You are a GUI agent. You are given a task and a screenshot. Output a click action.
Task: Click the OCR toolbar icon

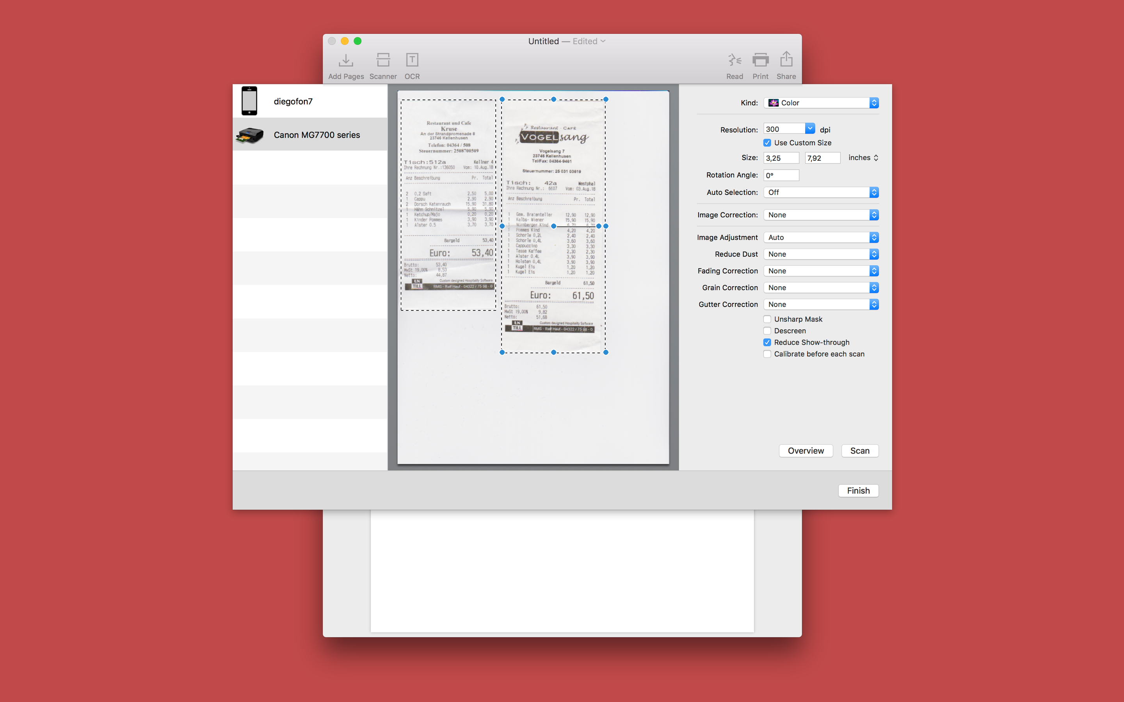(x=412, y=60)
